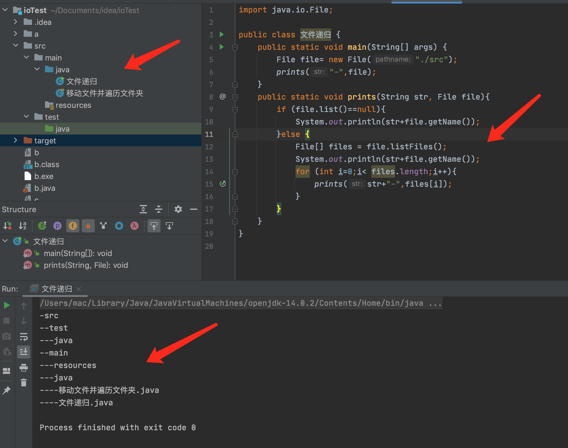Image resolution: width=568 pixels, height=448 pixels.
Task: Toggle show lambdas filter
Action: coord(134,226)
